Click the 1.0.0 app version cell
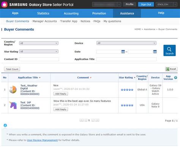The image size is (180, 147). click(x=170, y=89)
